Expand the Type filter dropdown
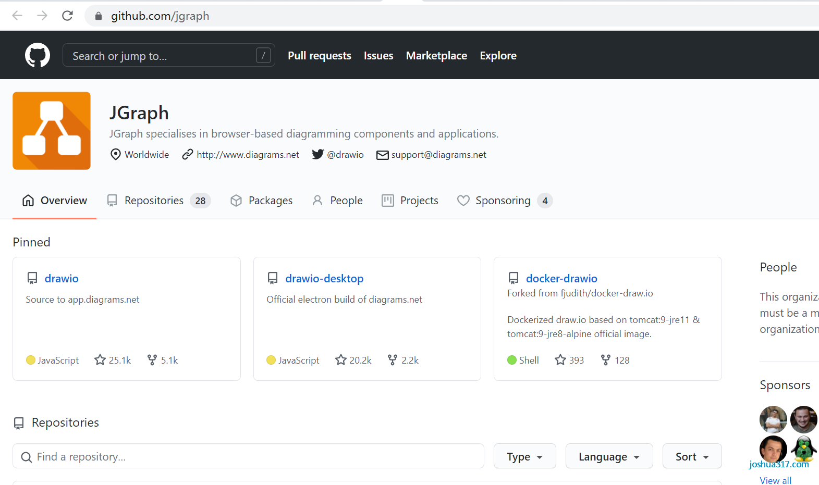This screenshot has height=485, width=819. [525, 456]
